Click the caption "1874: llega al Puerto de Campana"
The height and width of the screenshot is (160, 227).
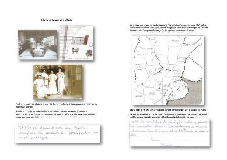(x=168, y=110)
